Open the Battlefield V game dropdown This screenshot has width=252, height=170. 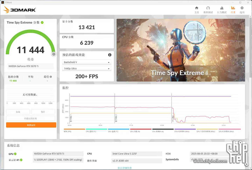87,62
